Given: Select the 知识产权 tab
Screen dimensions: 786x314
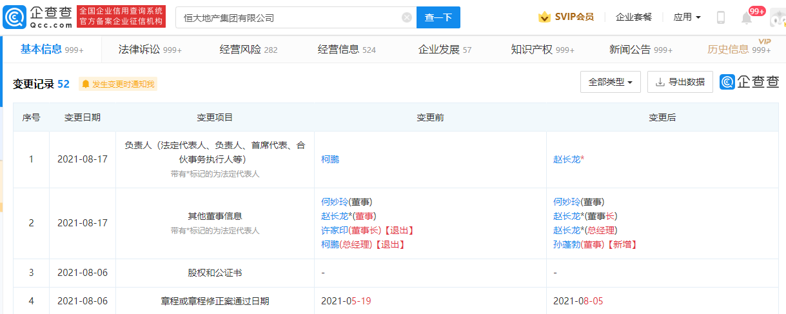Looking at the screenshot, I should [543, 50].
